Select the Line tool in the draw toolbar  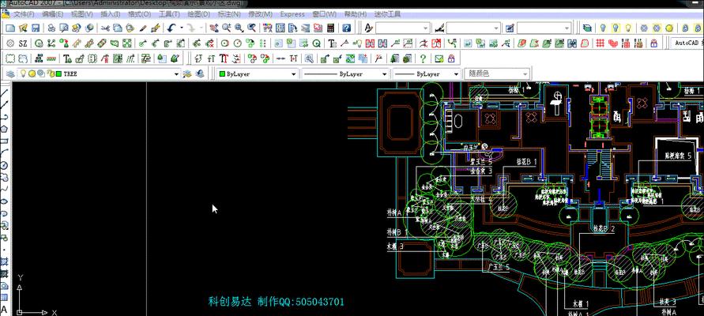point(5,93)
